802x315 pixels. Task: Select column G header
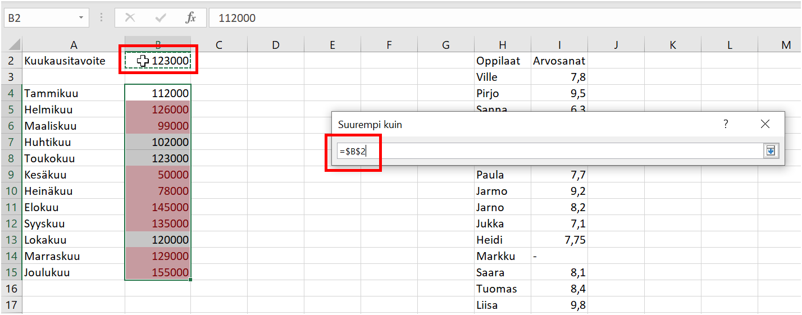[x=446, y=45]
